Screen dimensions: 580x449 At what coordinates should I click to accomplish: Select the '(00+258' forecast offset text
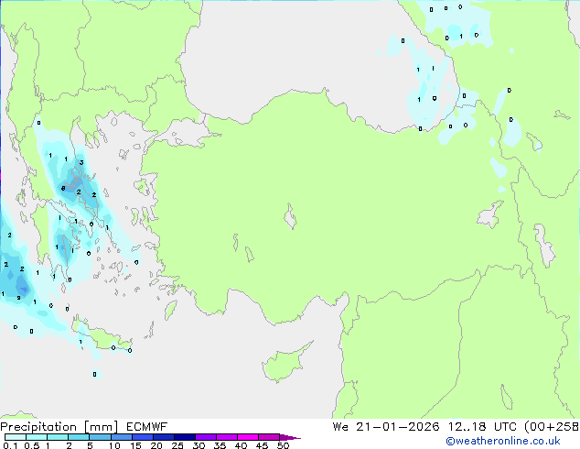click(x=552, y=427)
